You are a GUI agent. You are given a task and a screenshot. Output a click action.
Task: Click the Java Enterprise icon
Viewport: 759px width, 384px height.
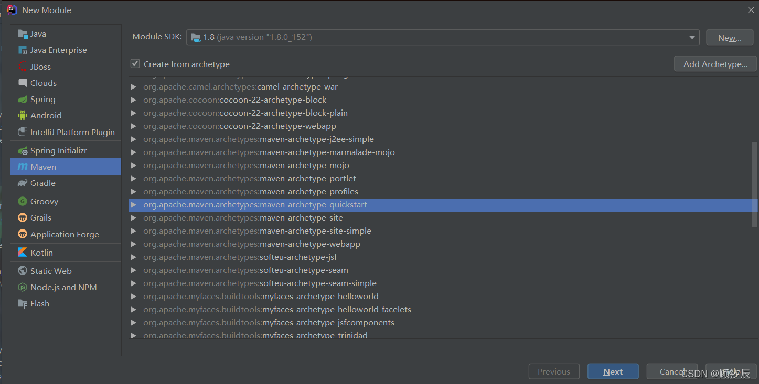(x=23, y=50)
